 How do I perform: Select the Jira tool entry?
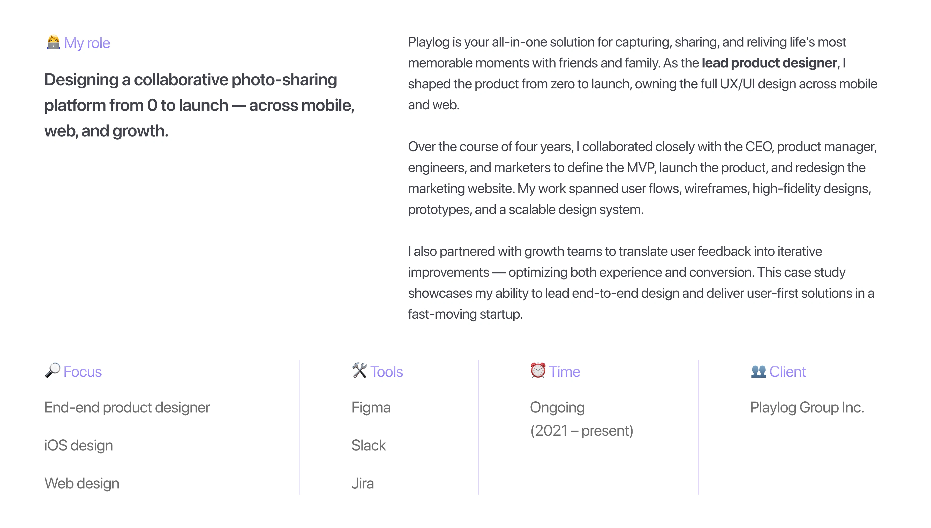click(x=363, y=483)
